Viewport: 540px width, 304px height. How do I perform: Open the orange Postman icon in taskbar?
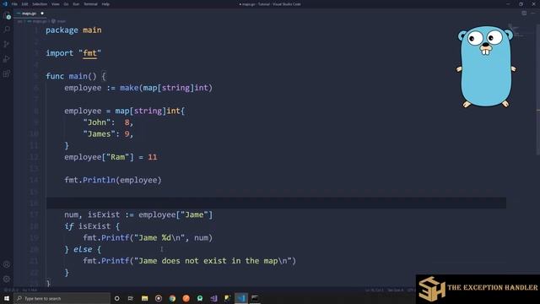click(186, 298)
